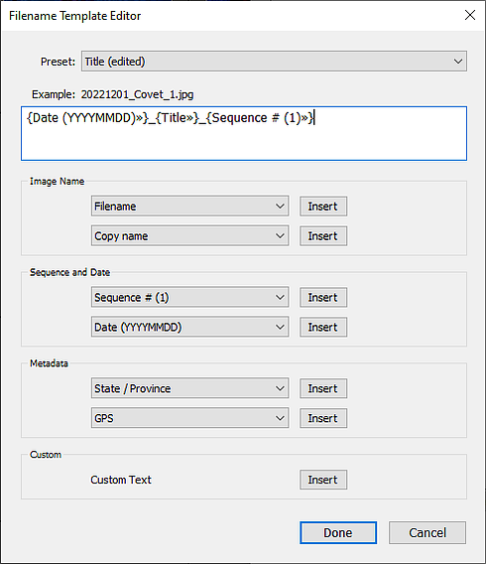Insert Custom Text token
Image resolution: width=486 pixels, height=564 pixels.
(x=323, y=480)
